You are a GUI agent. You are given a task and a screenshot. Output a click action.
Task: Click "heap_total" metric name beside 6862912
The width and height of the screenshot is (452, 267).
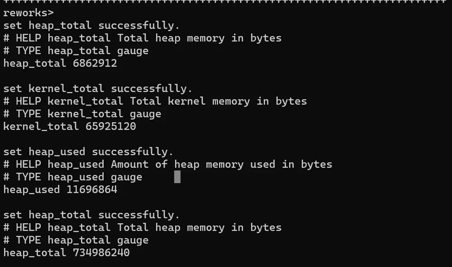pos(34,63)
